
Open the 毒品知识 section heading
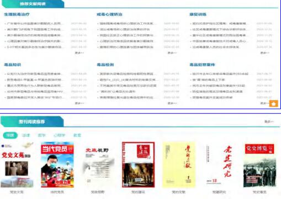[13, 65]
